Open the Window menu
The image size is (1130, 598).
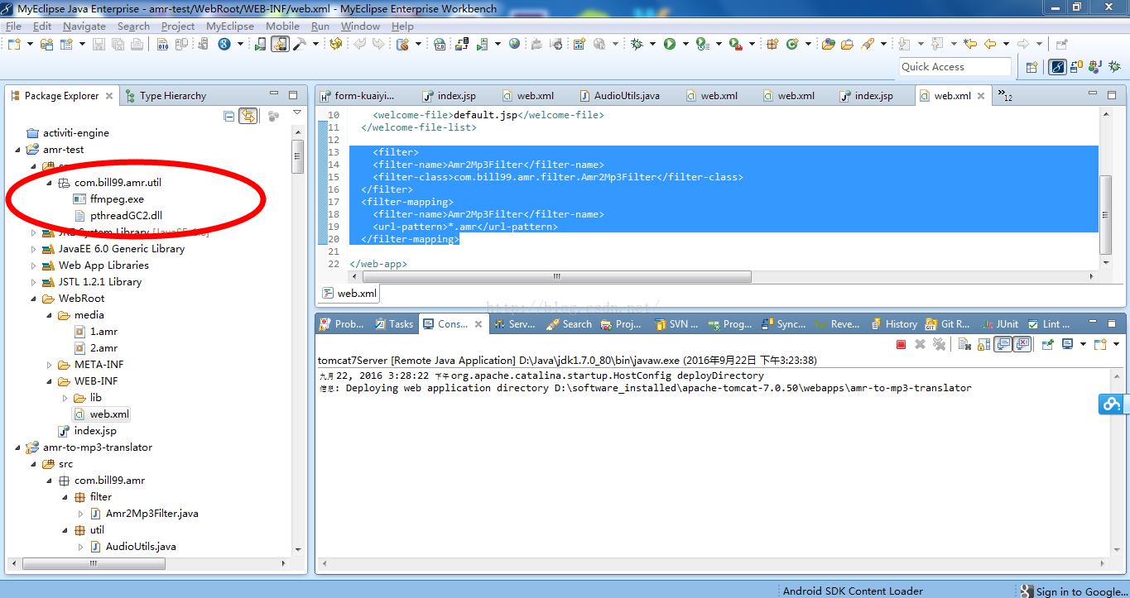tap(360, 26)
